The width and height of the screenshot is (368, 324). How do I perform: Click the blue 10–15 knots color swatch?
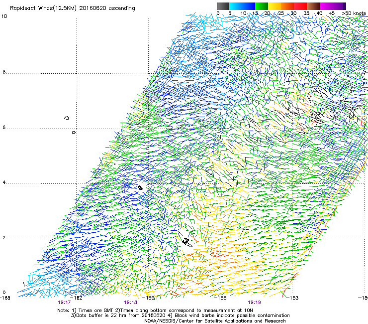pyautogui.click(x=249, y=6)
